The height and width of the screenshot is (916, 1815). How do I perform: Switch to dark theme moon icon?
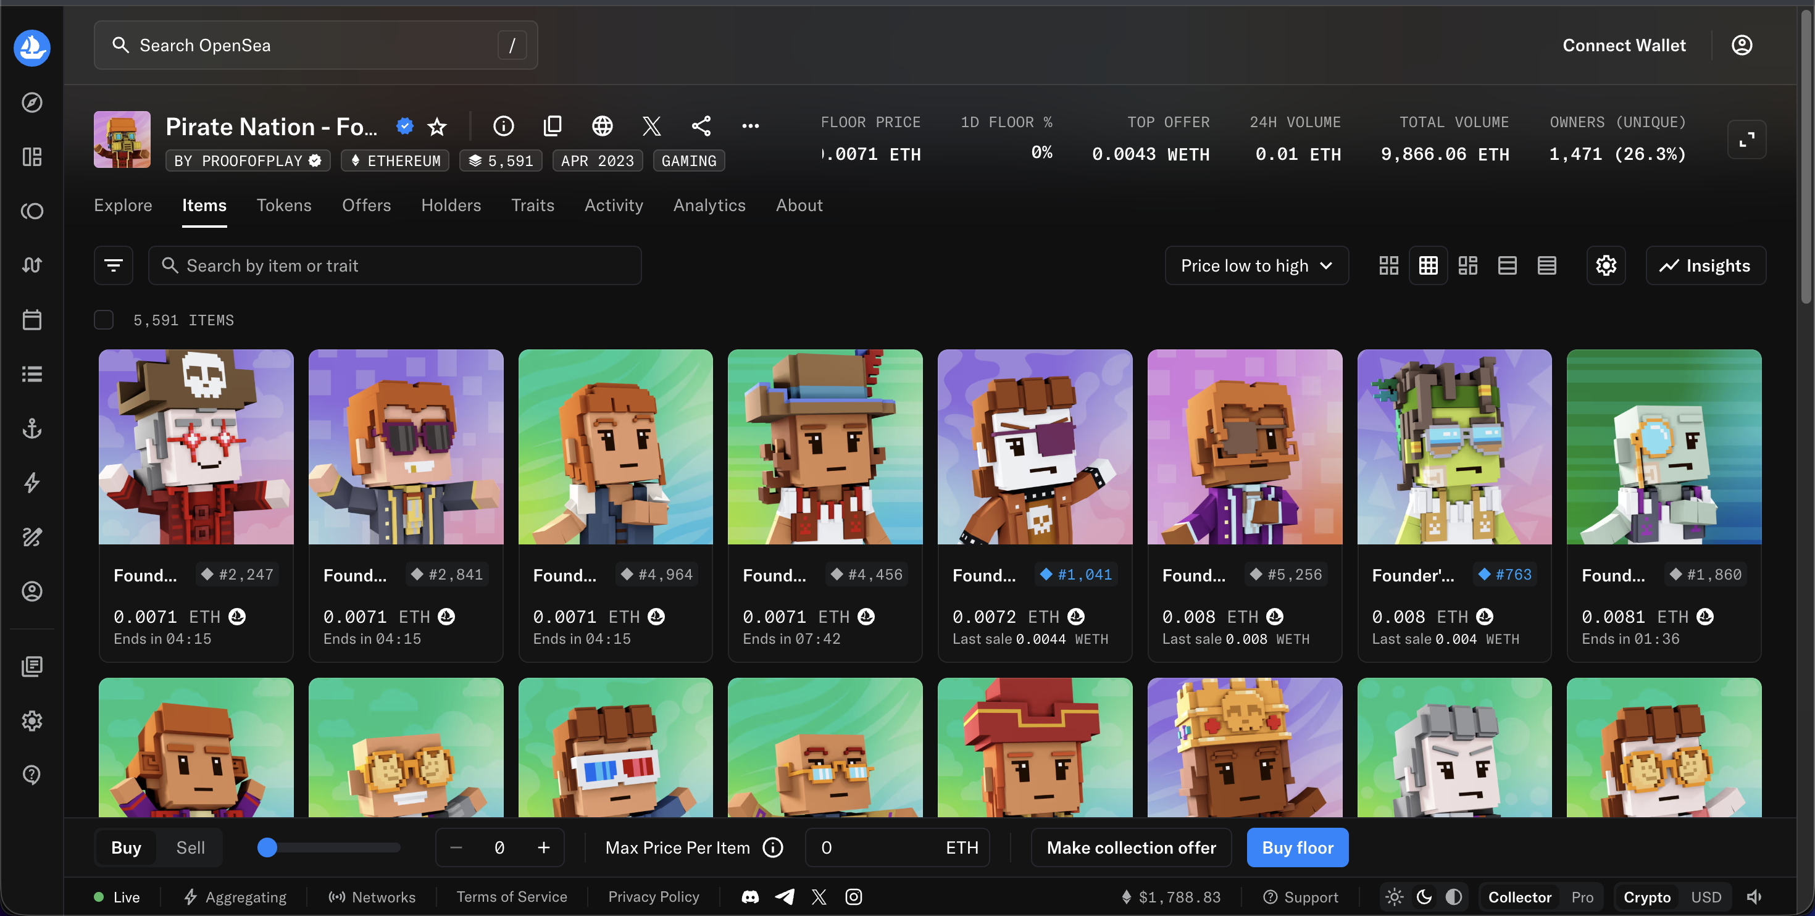tap(1424, 897)
